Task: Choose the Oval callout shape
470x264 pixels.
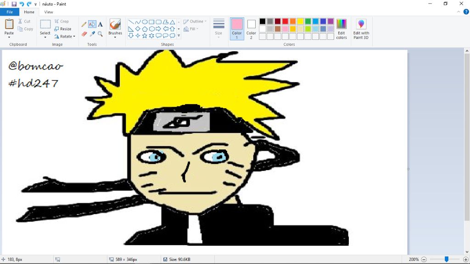Action: 165,36
